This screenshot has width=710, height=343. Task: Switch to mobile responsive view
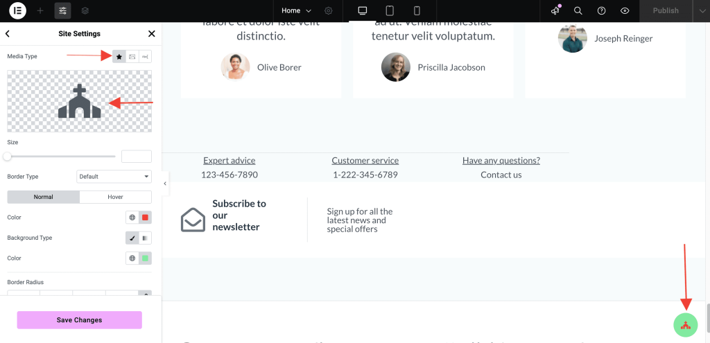[417, 11]
